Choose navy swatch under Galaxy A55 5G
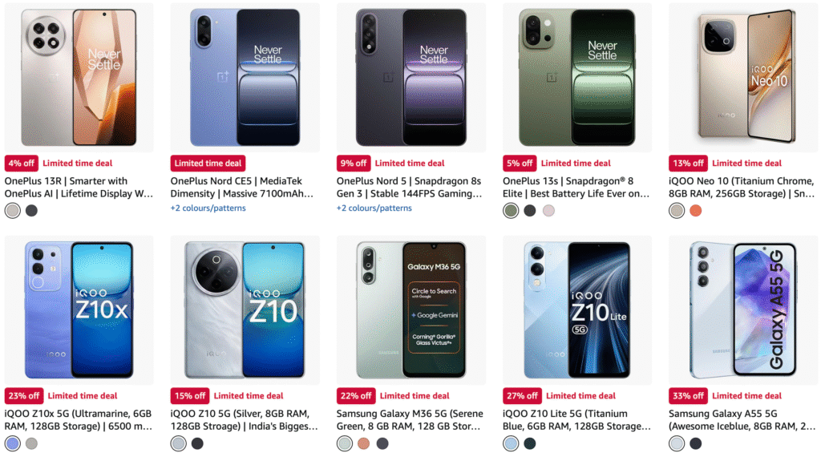 pos(695,443)
